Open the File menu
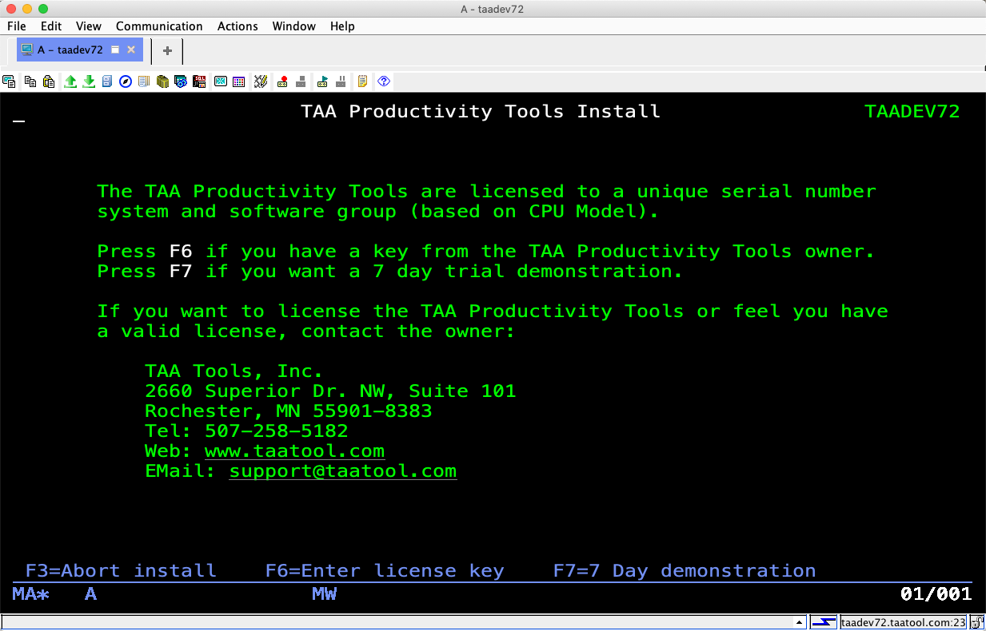Screen dimensions: 986x631 tap(16, 26)
